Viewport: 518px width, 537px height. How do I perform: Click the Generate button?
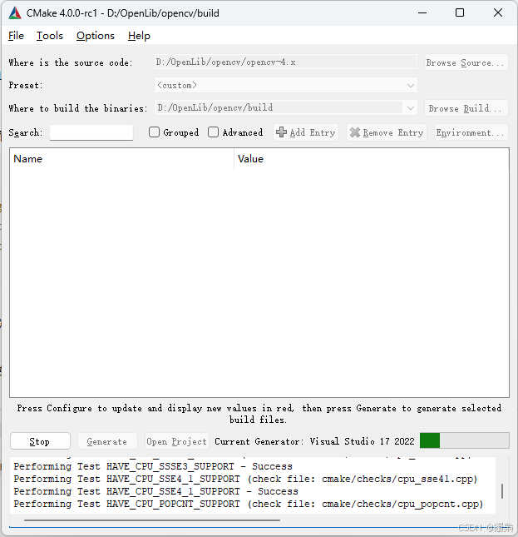pyautogui.click(x=107, y=441)
